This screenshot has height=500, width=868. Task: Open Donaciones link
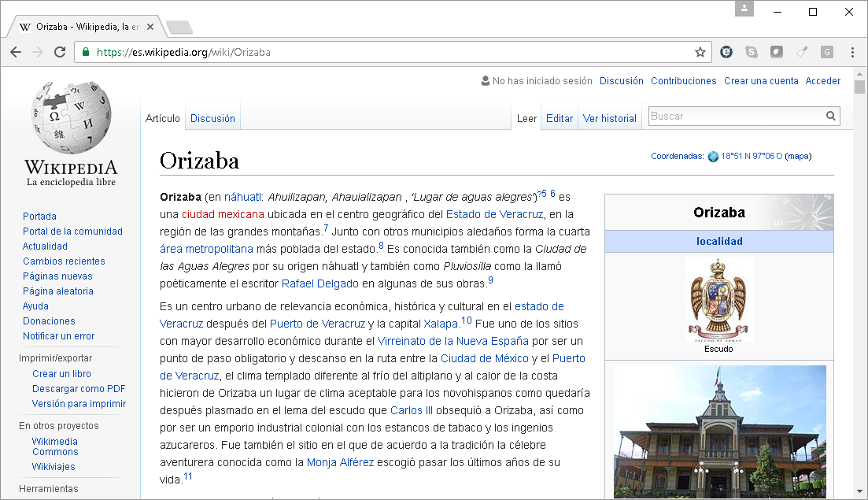pos(49,321)
